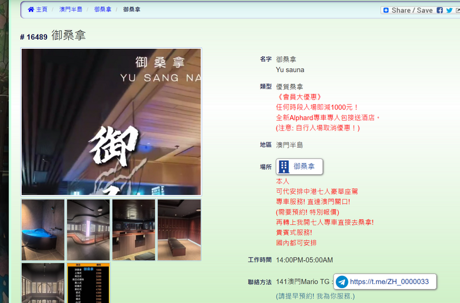Screen dimensions: 460x303
Task: Select the 聯絡方法 field label
Action: 260,282
